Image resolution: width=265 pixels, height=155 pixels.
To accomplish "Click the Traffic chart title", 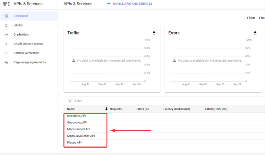I will coord(73,33).
